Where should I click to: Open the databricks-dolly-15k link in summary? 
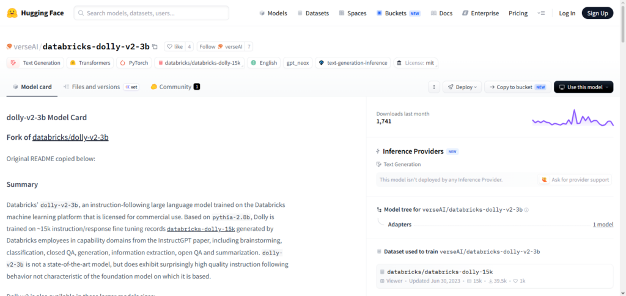pyautogui.click(x=201, y=229)
